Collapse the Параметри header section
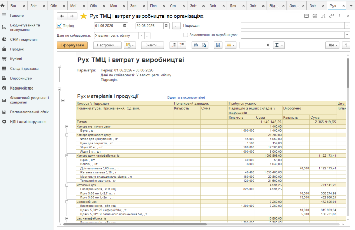The height and width of the screenshot is (230, 355). (x=59, y=66)
